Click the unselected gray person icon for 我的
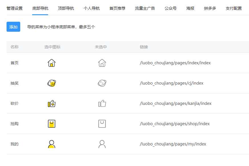 (x=102, y=144)
